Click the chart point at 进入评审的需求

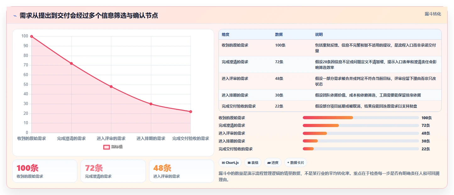point(111,86)
